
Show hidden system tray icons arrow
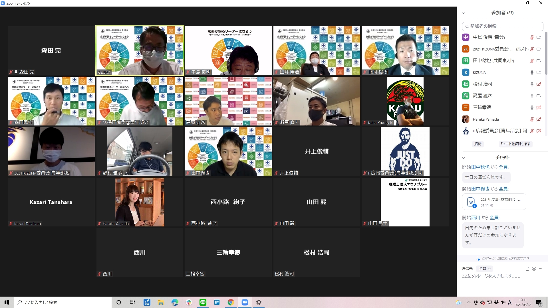469,302
